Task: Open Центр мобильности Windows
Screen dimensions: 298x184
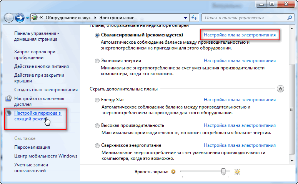Action: [x=46, y=156]
